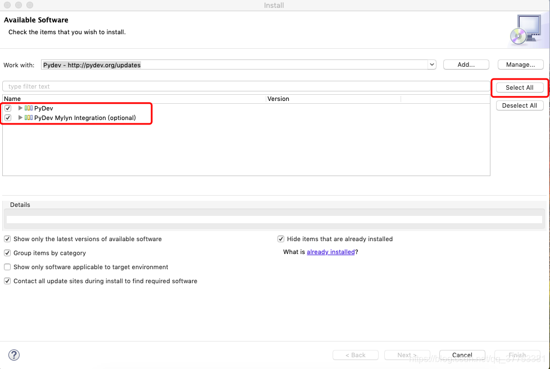550x369 pixels.
Task: Toggle Group items by category checkbox
Action: (x=7, y=253)
